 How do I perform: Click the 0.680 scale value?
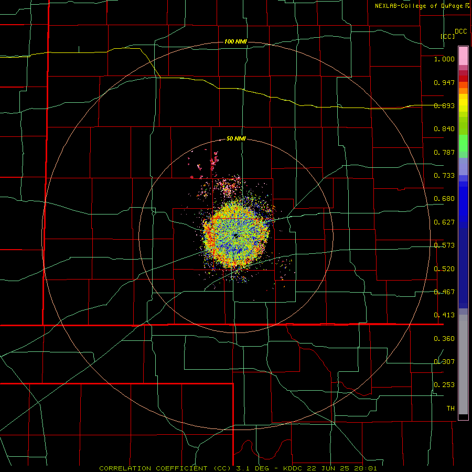point(444,199)
